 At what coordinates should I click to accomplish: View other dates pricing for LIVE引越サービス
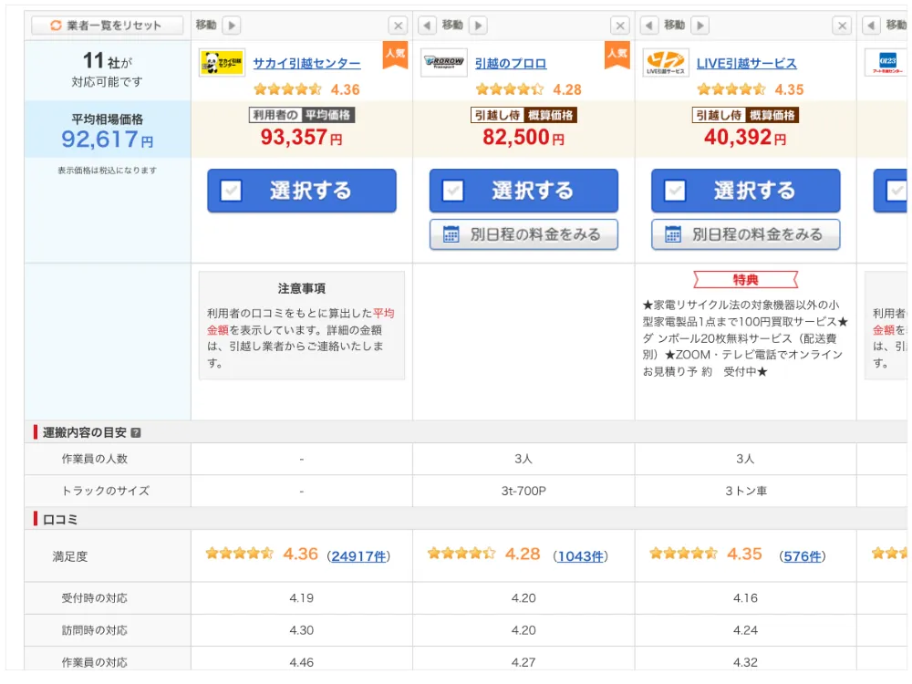745,234
